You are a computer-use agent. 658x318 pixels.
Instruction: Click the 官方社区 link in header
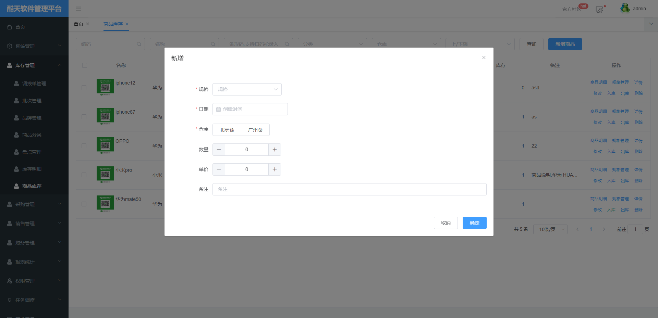[571, 9]
